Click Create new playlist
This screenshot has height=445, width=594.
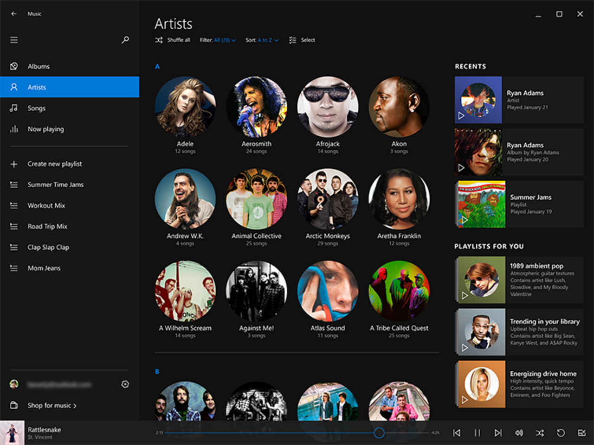tap(54, 164)
